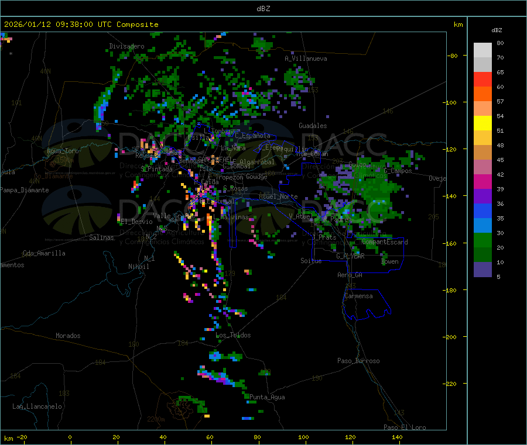Click the red swatch in the dBZ legend
527x445 pixels.
[x=482, y=79]
